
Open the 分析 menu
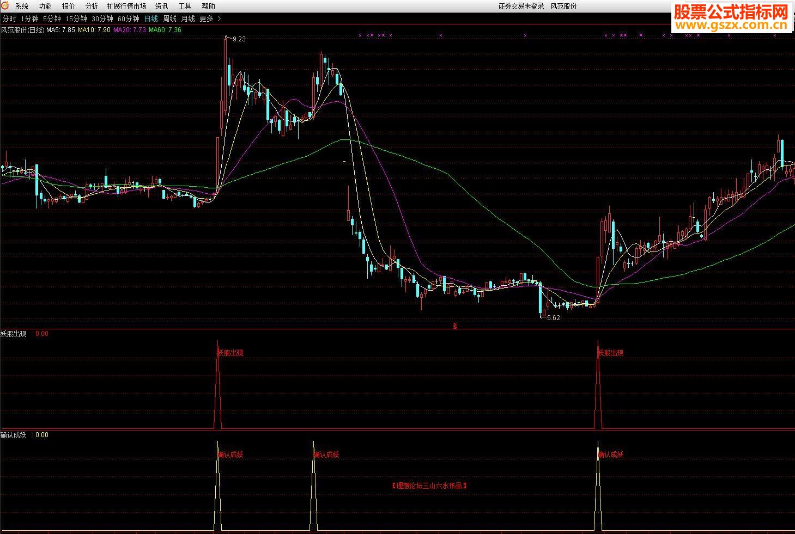coord(92,7)
